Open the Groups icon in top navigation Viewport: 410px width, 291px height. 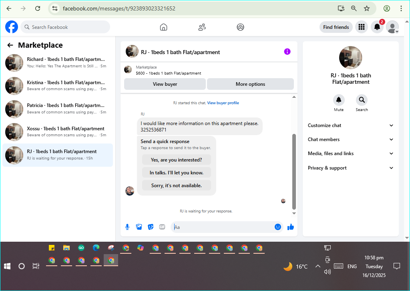(x=240, y=27)
